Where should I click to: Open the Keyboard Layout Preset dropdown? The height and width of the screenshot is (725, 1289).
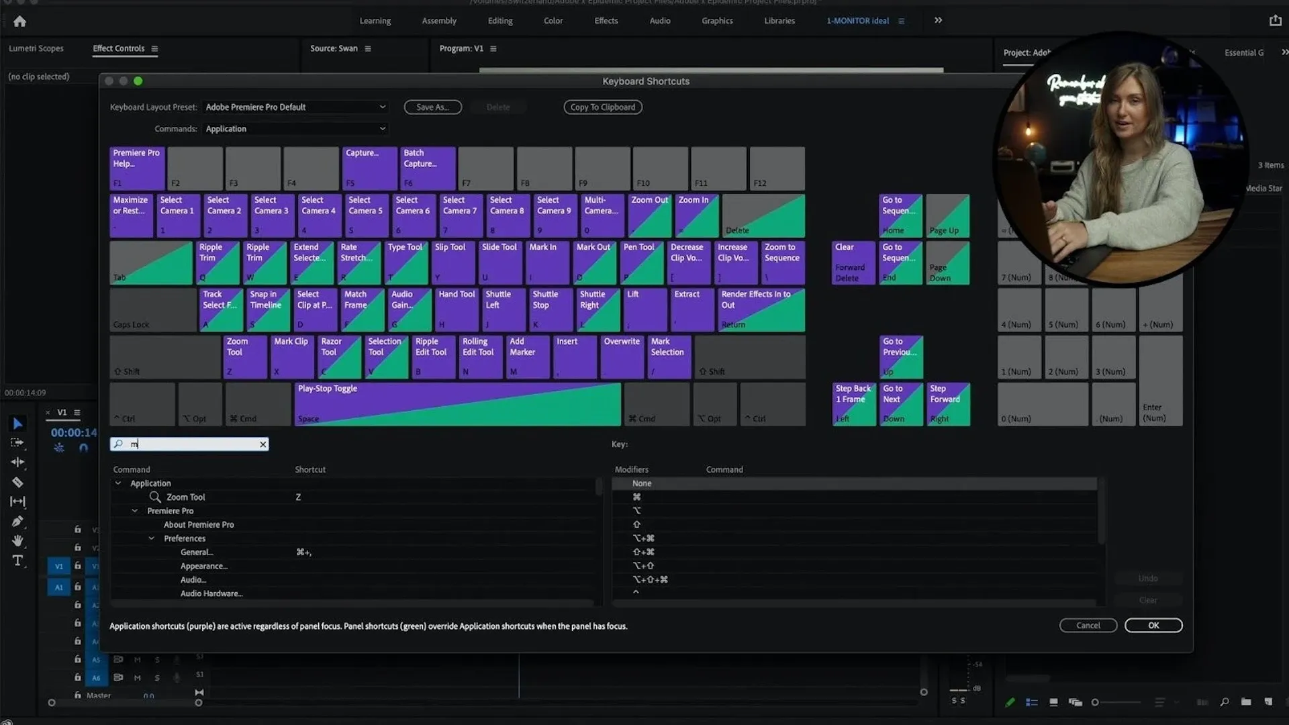click(x=295, y=107)
